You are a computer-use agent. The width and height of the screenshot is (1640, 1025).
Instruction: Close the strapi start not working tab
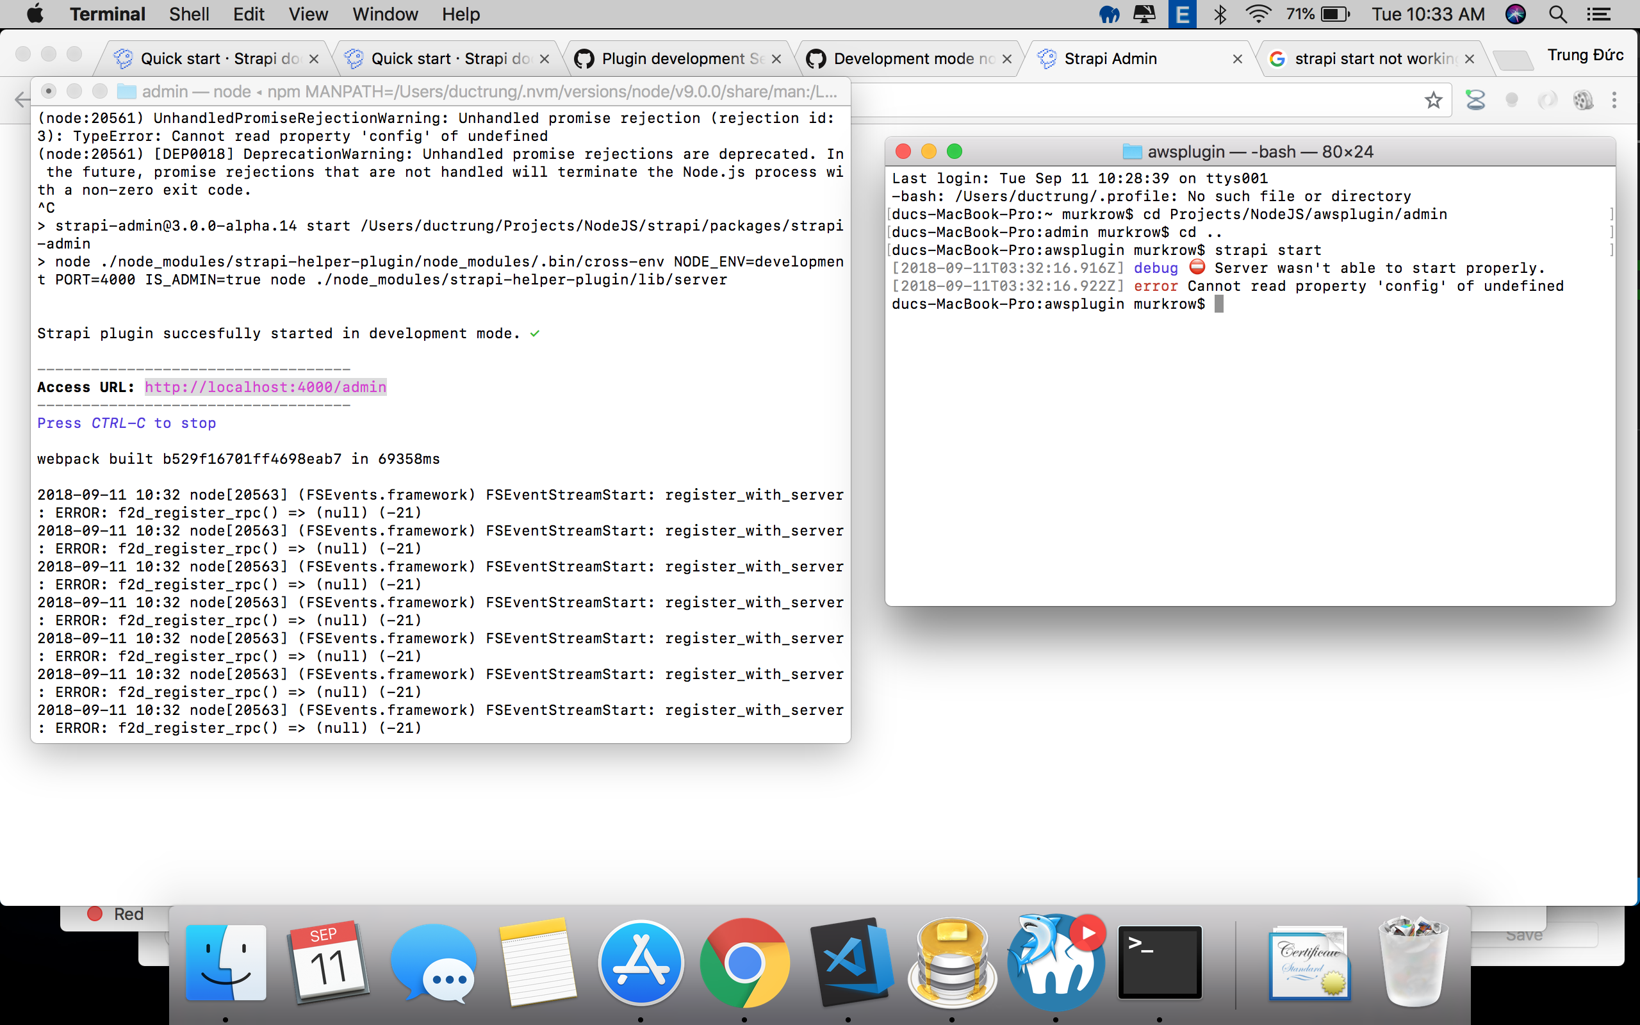point(1469,59)
